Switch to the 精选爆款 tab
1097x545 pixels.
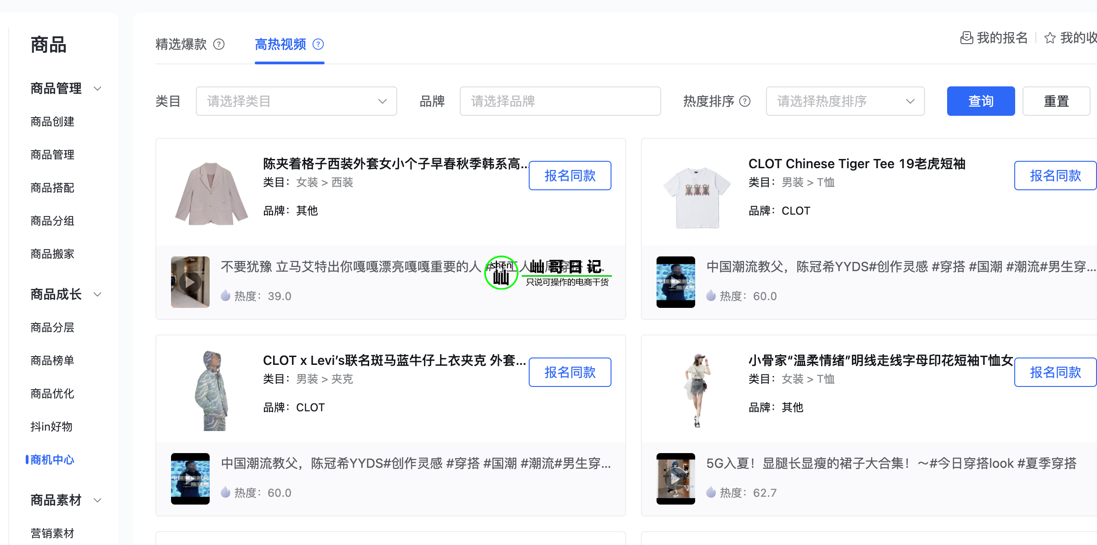coord(181,44)
